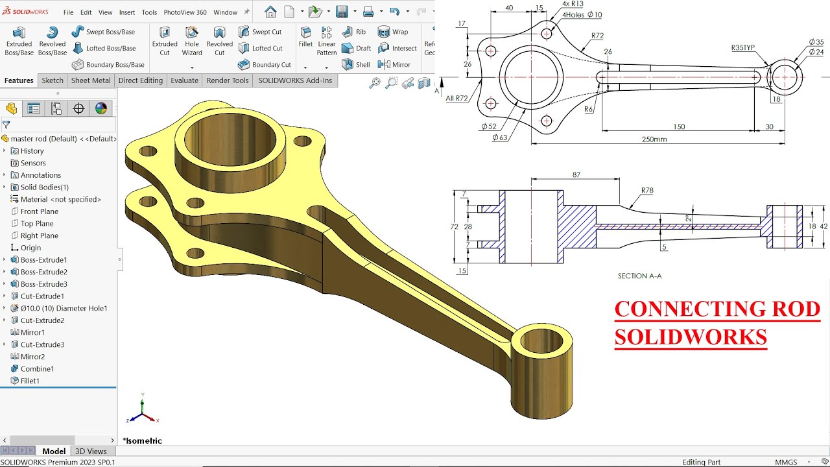
Task: Open the DimXpertManager crosshair tab
Action: 78,108
